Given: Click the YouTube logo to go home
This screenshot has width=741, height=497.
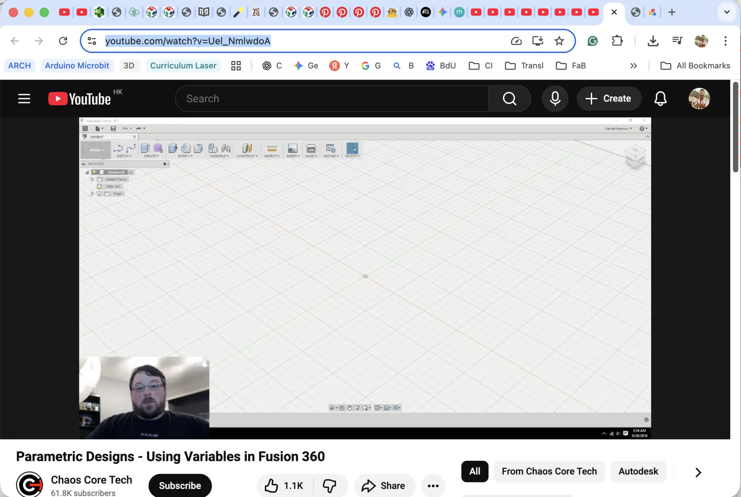Looking at the screenshot, I should 79,98.
